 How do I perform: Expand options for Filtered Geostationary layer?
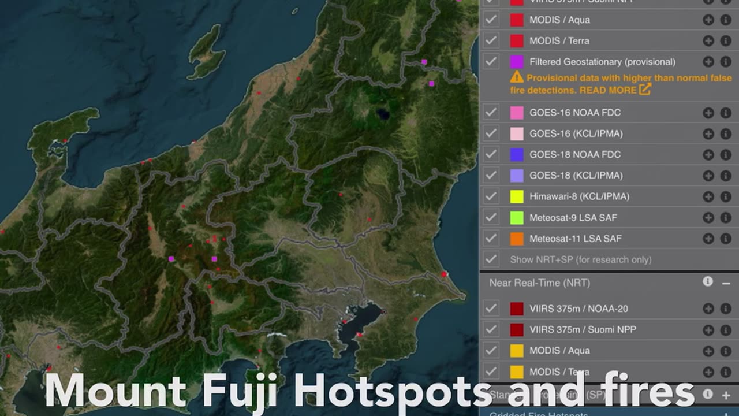click(x=708, y=62)
